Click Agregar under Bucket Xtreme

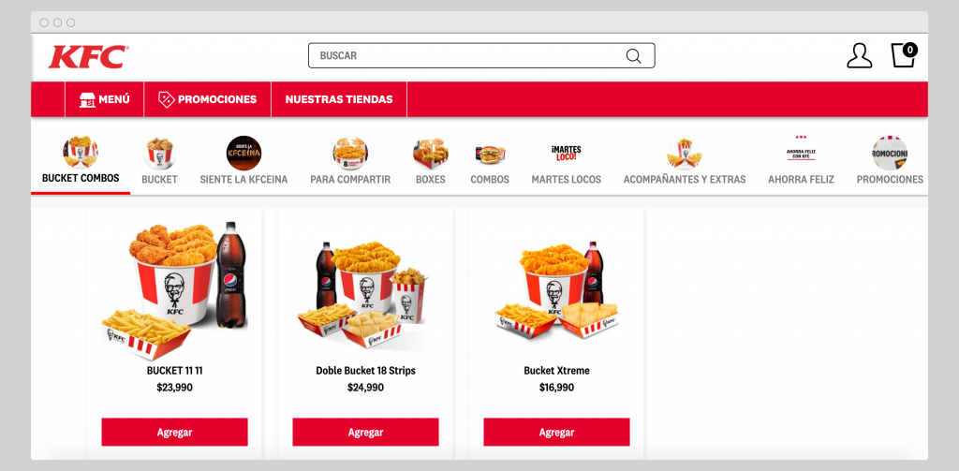(556, 432)
